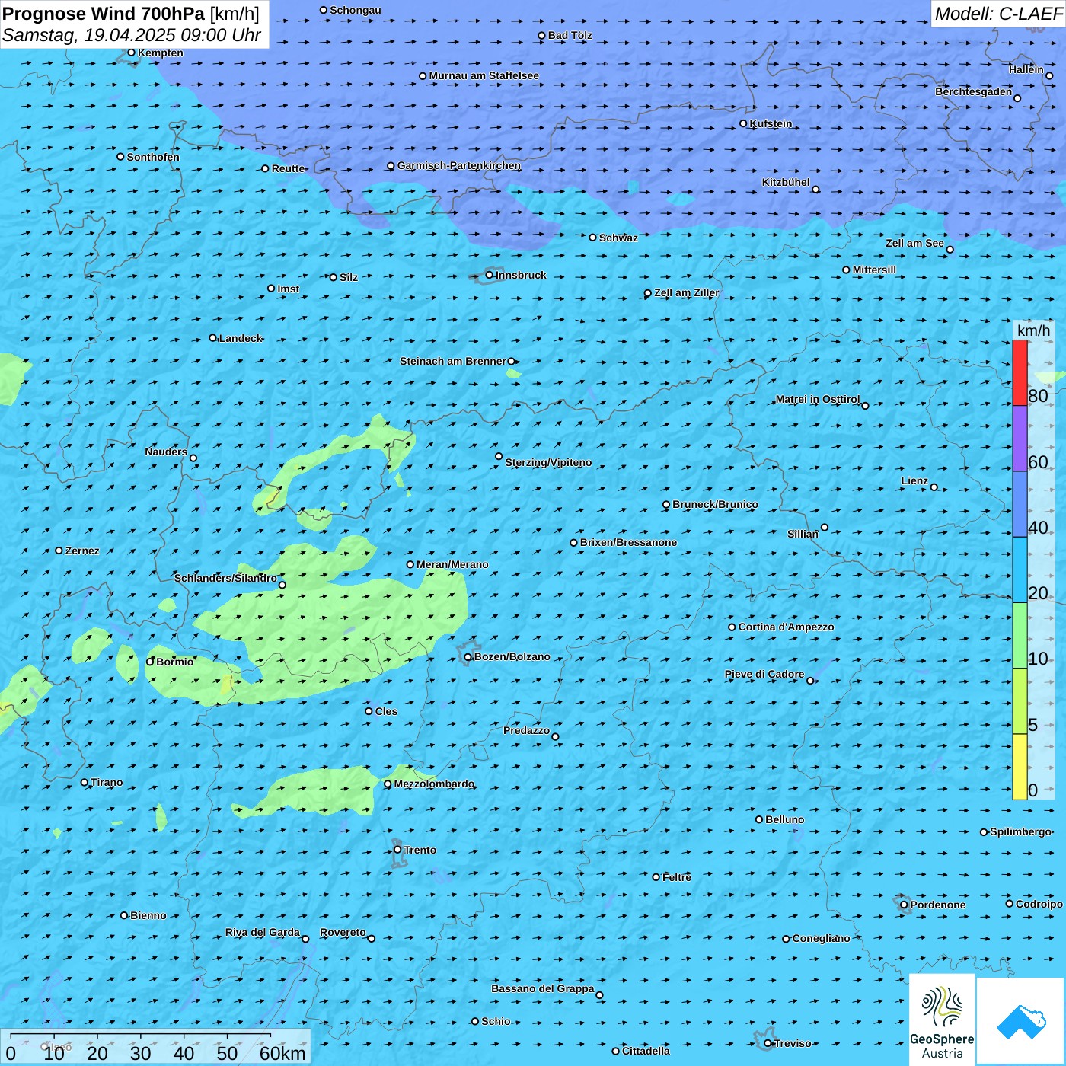Click the 'Cortina d'Ampezzo' label
The image size is (1066, 1066).
pyautogui.click(x=786, y=627)
